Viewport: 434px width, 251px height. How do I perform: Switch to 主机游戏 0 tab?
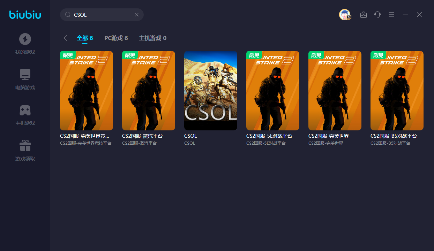click(x=152, y=38)
